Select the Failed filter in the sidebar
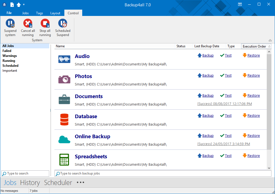The height and width of the screenshot is (194, 275). pyautogui.click(x=7, y=51)
